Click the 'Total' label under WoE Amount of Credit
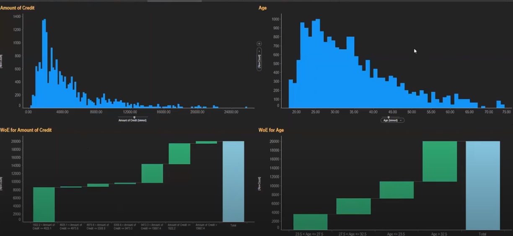The width and height of the screenshot is (513, 236). [233, 225]
